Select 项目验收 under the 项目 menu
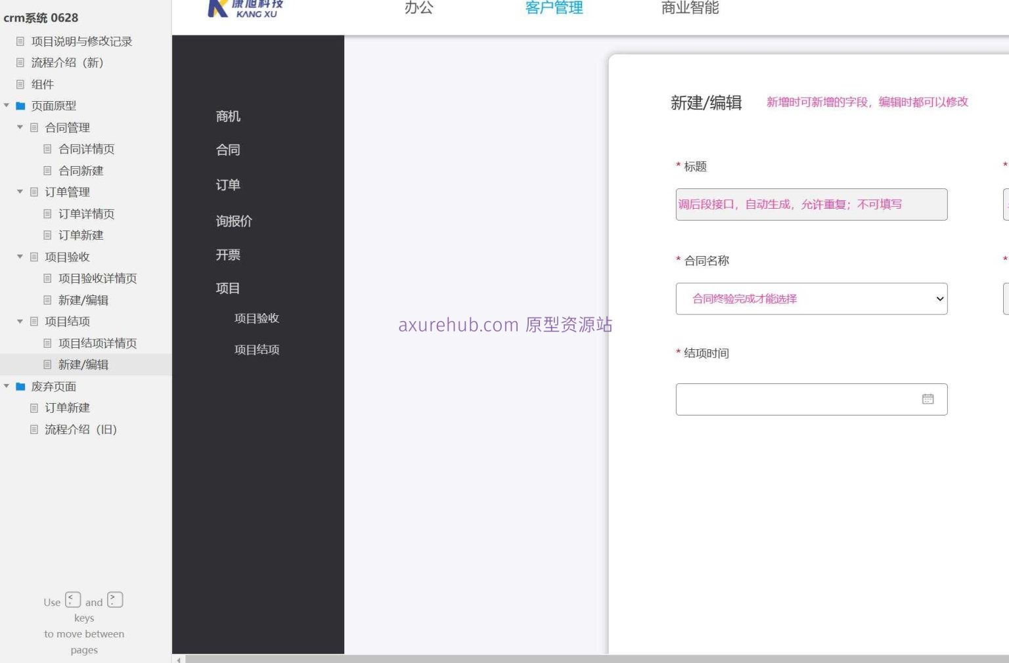The height and width of the screenshot is (663, 1009). click(x=257, y=318)
